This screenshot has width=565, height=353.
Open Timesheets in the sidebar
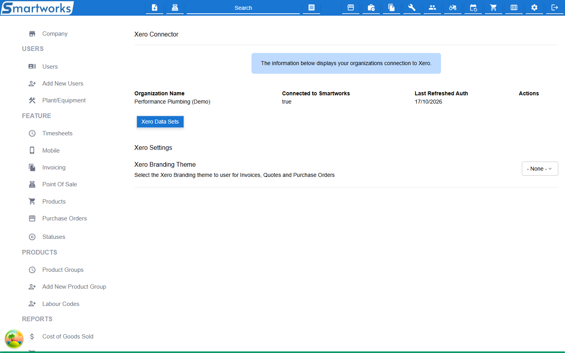[57, 133]
